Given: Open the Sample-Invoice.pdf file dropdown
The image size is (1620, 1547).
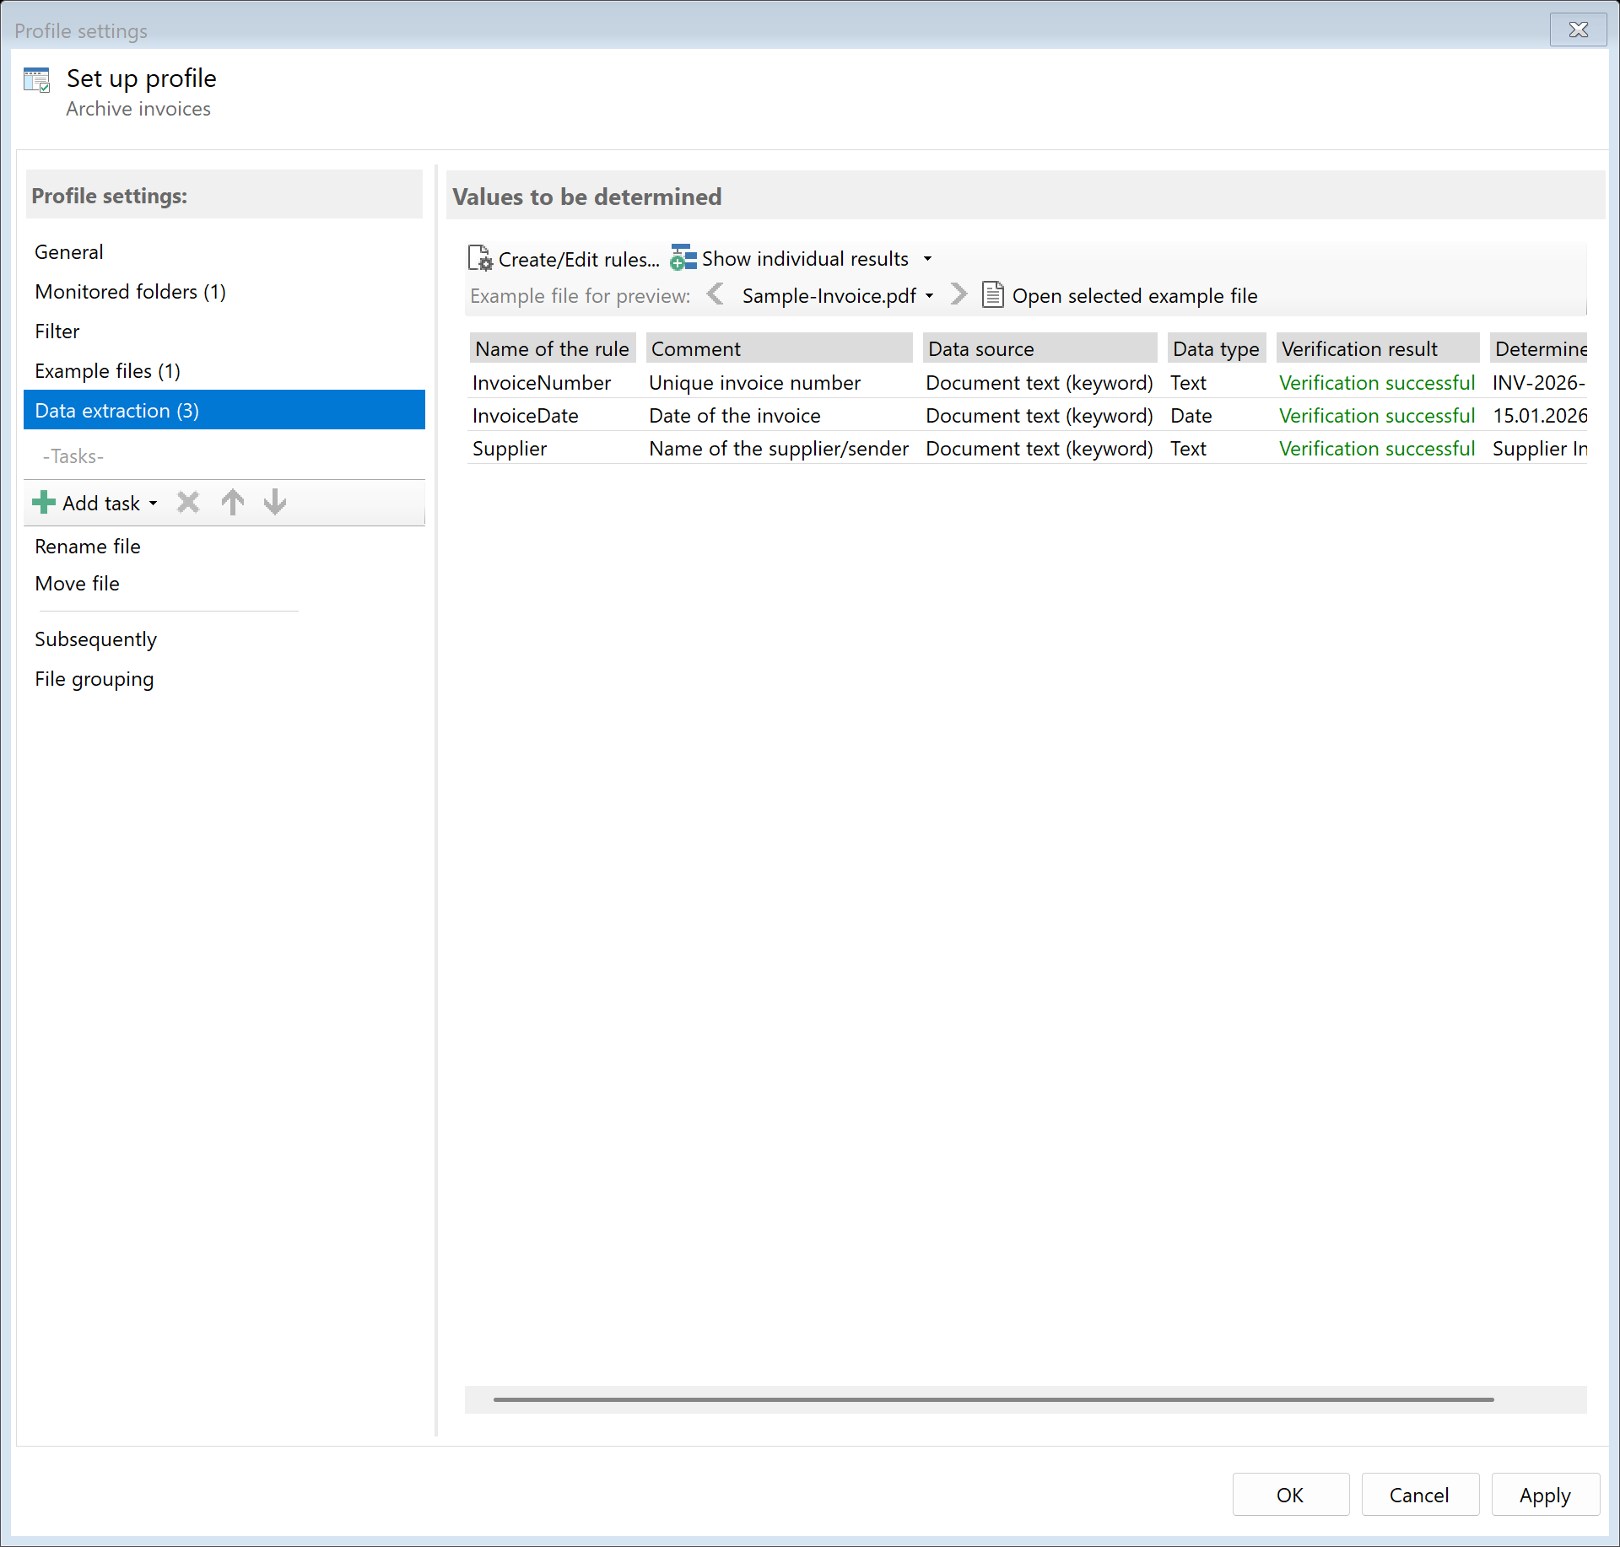Looking at the screenshot, I should click(x=929, y=295).
